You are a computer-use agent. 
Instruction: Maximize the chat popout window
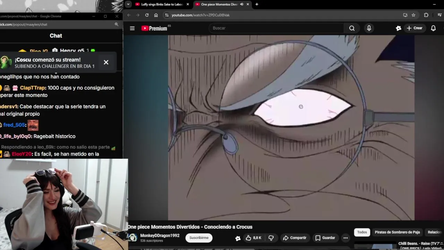[105, 16]
